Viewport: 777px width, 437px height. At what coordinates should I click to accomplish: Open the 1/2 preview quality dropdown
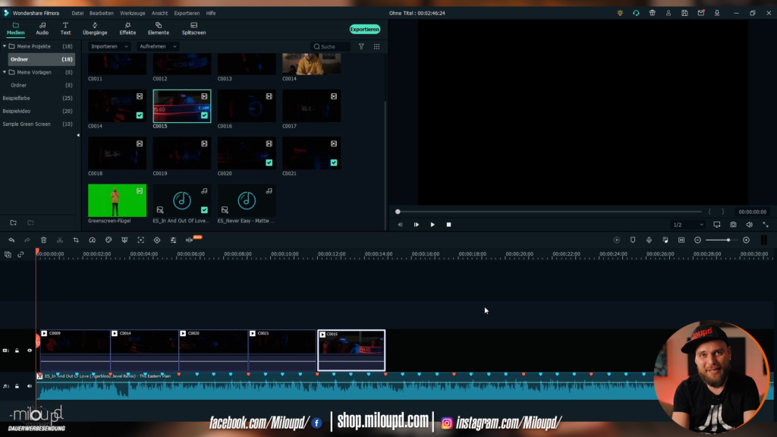point(687,225)
